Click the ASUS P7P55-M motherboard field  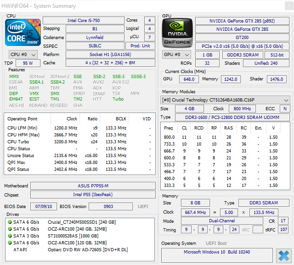(x=93, y=186)
